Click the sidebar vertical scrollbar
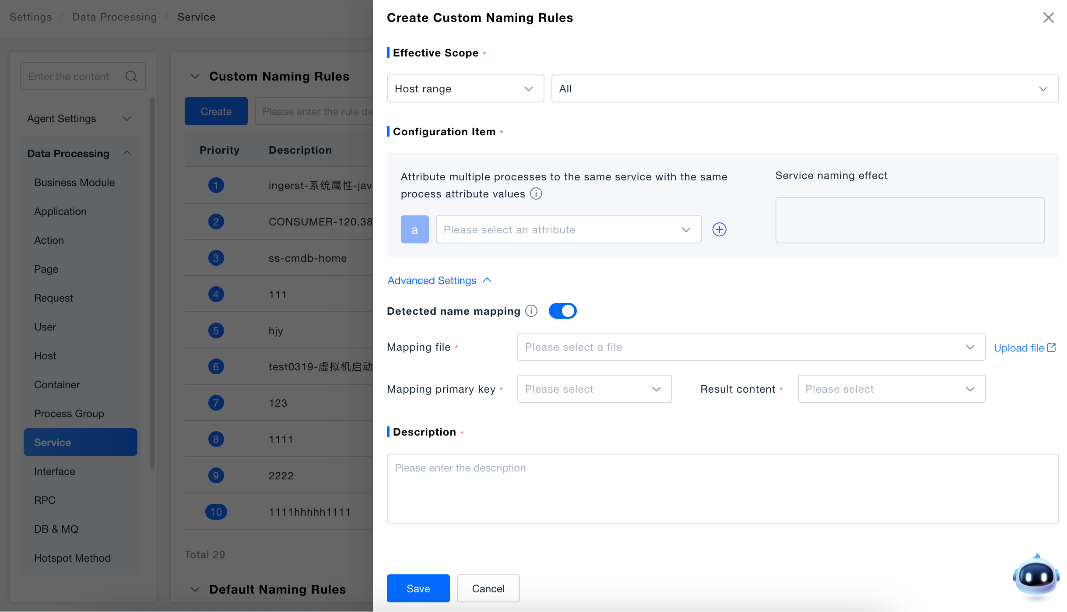1067x612 pixels. [x=152, y=282]
